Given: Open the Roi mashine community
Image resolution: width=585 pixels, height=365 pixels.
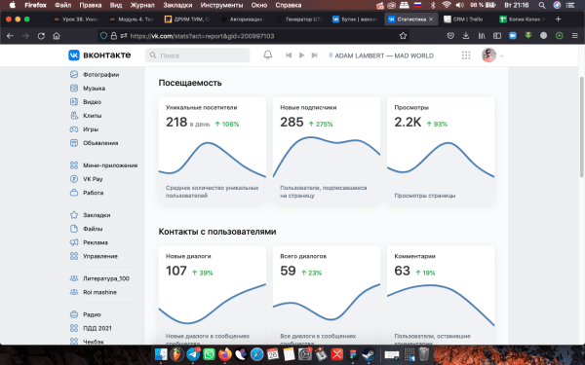Looking at the screenshot, I should coord(94,292).
